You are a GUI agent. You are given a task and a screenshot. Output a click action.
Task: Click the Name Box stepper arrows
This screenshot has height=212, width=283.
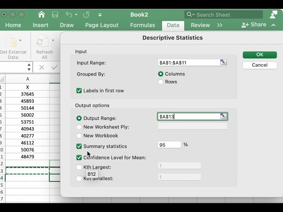click(29, 67)
